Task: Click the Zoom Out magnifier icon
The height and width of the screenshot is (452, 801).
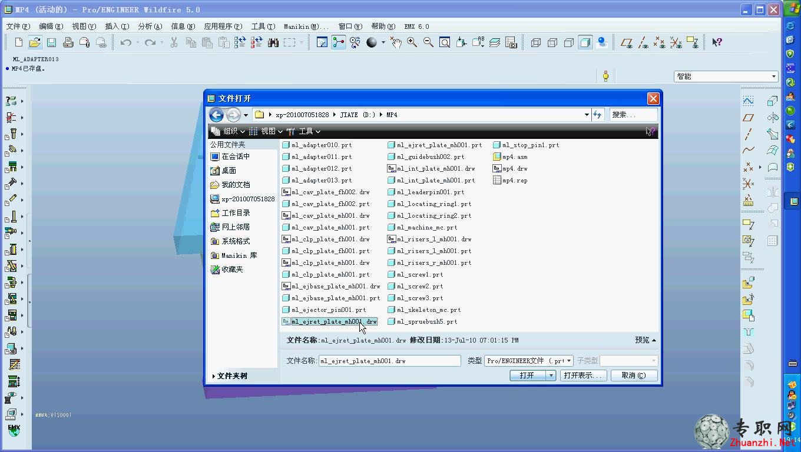Action: (x=428, y=42)
